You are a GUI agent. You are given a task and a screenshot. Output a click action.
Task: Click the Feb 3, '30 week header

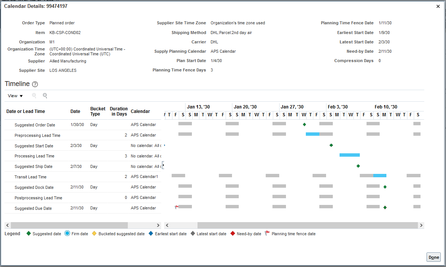(x=338, y=107)
